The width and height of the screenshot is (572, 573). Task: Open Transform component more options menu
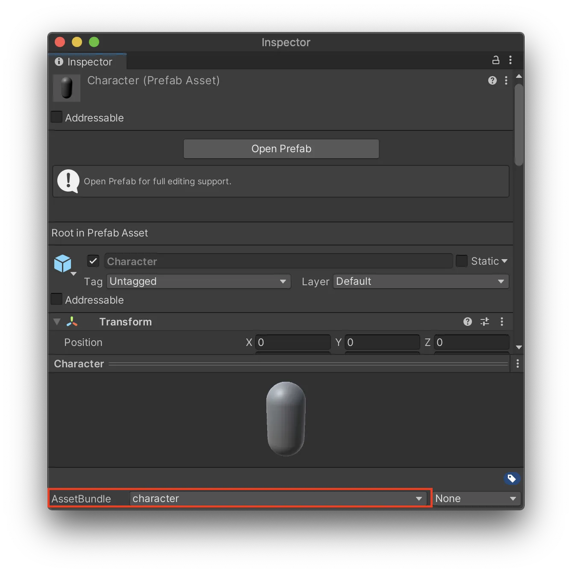pos(502,322)
